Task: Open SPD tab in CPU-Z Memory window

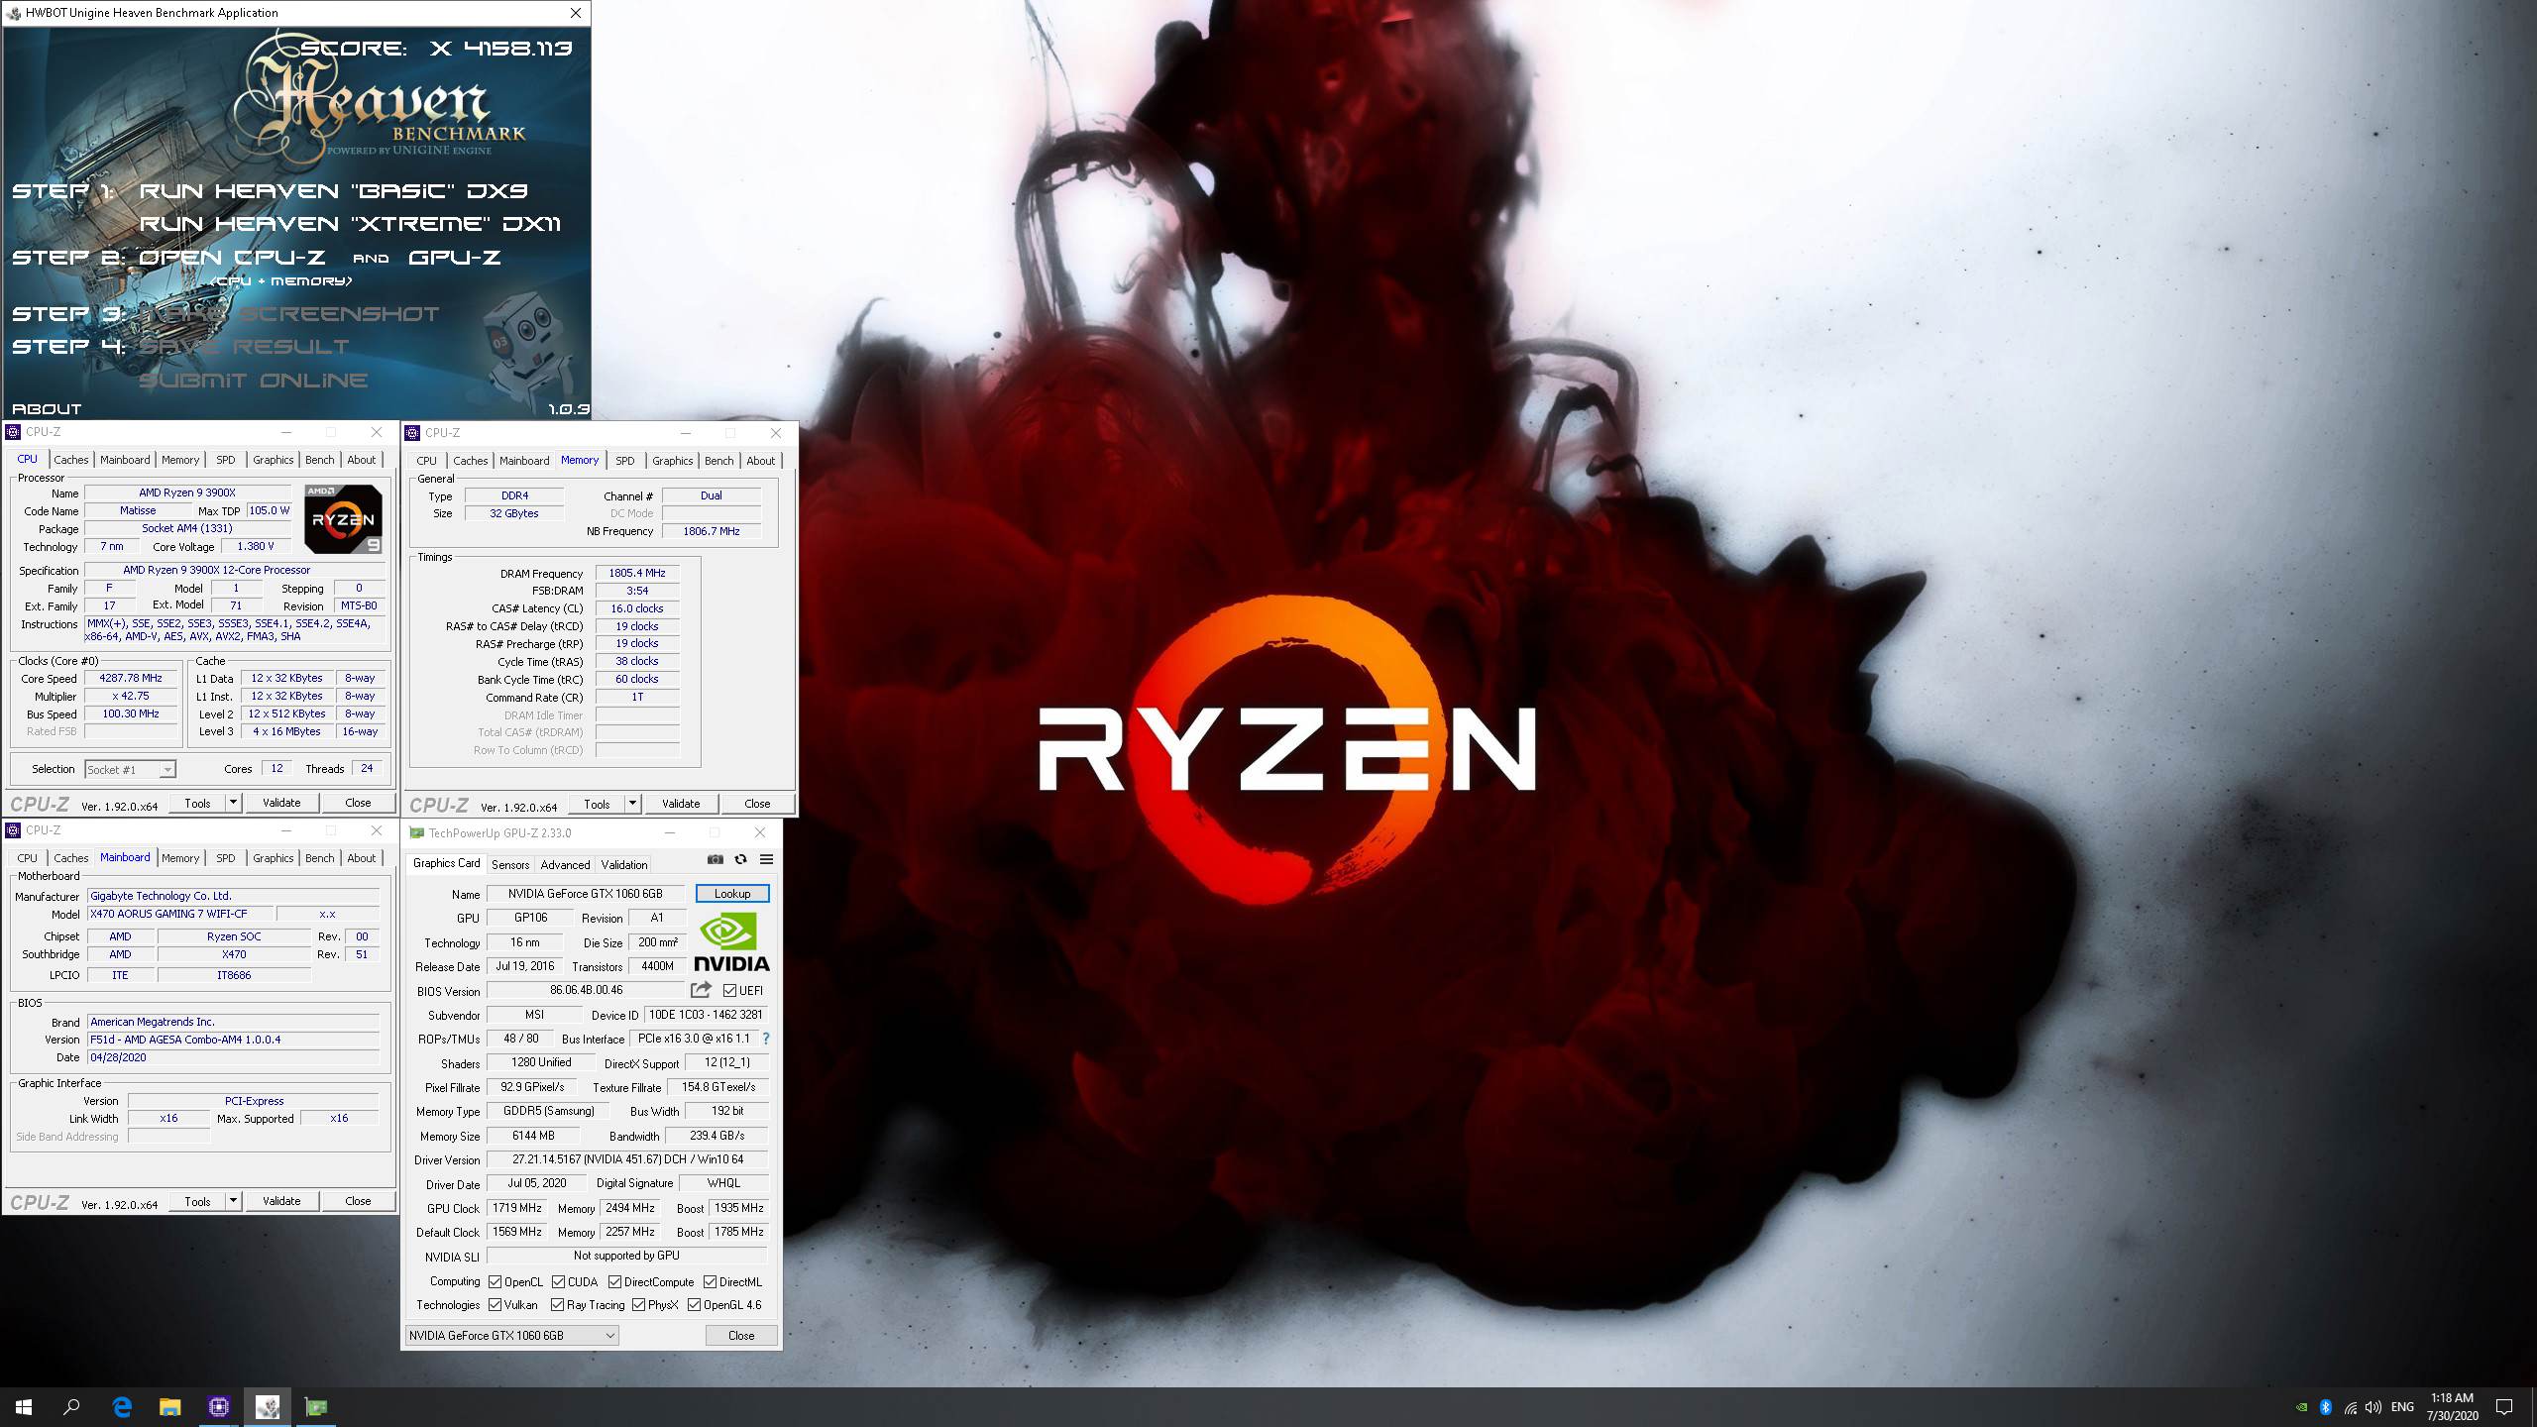Action: click(x=624, y=461)
